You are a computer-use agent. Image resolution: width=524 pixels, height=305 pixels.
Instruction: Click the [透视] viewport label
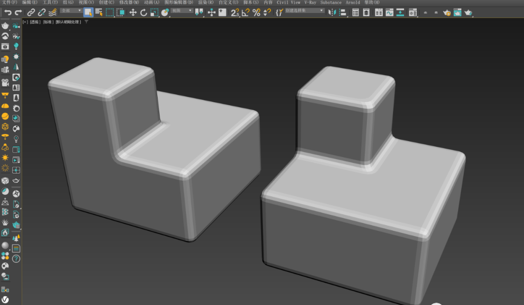[35, 22]
